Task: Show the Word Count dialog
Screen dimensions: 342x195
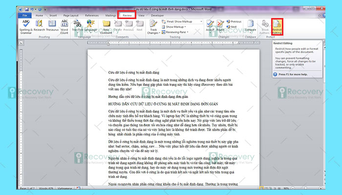Action: [64, 27]
